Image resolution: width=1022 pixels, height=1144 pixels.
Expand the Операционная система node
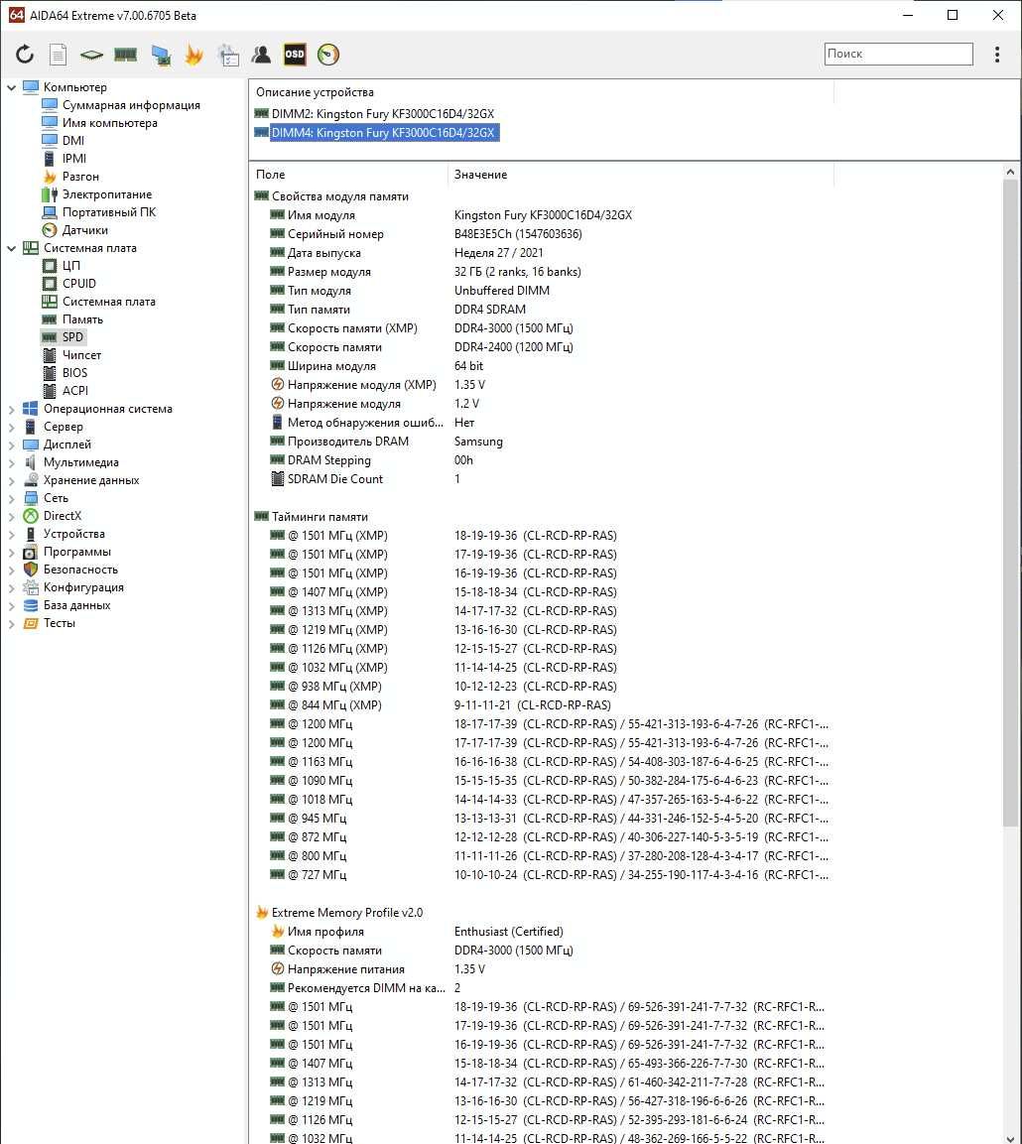(11, 410)
